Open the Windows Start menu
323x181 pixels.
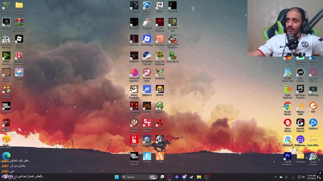click(x=117, y=177)
